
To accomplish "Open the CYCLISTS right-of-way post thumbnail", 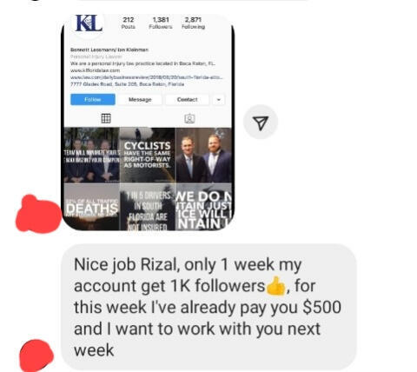I will point(148,155).
